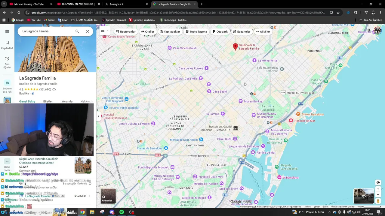Select the Genel Bakış tab
This screenshot has width=385, height=216.
tap(27, 101)
